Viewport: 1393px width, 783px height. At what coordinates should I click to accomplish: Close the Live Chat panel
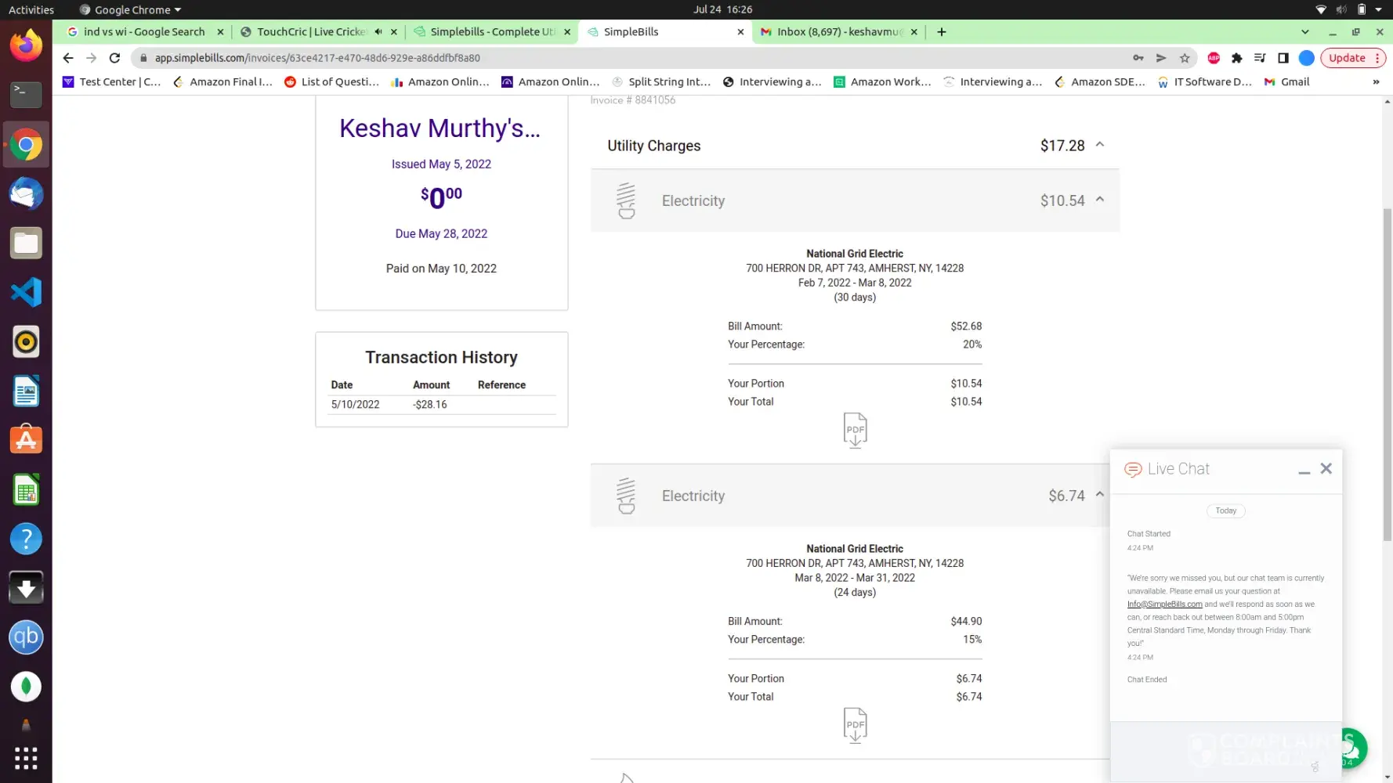(1326, 468)
